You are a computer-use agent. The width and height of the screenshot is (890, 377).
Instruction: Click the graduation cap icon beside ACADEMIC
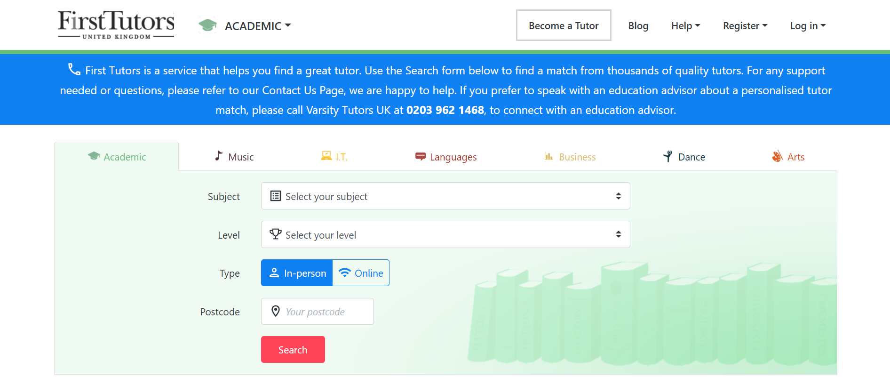coord(207,25)
